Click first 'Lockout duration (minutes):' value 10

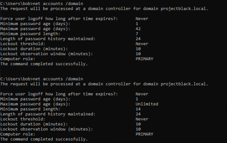pos(138,49)
